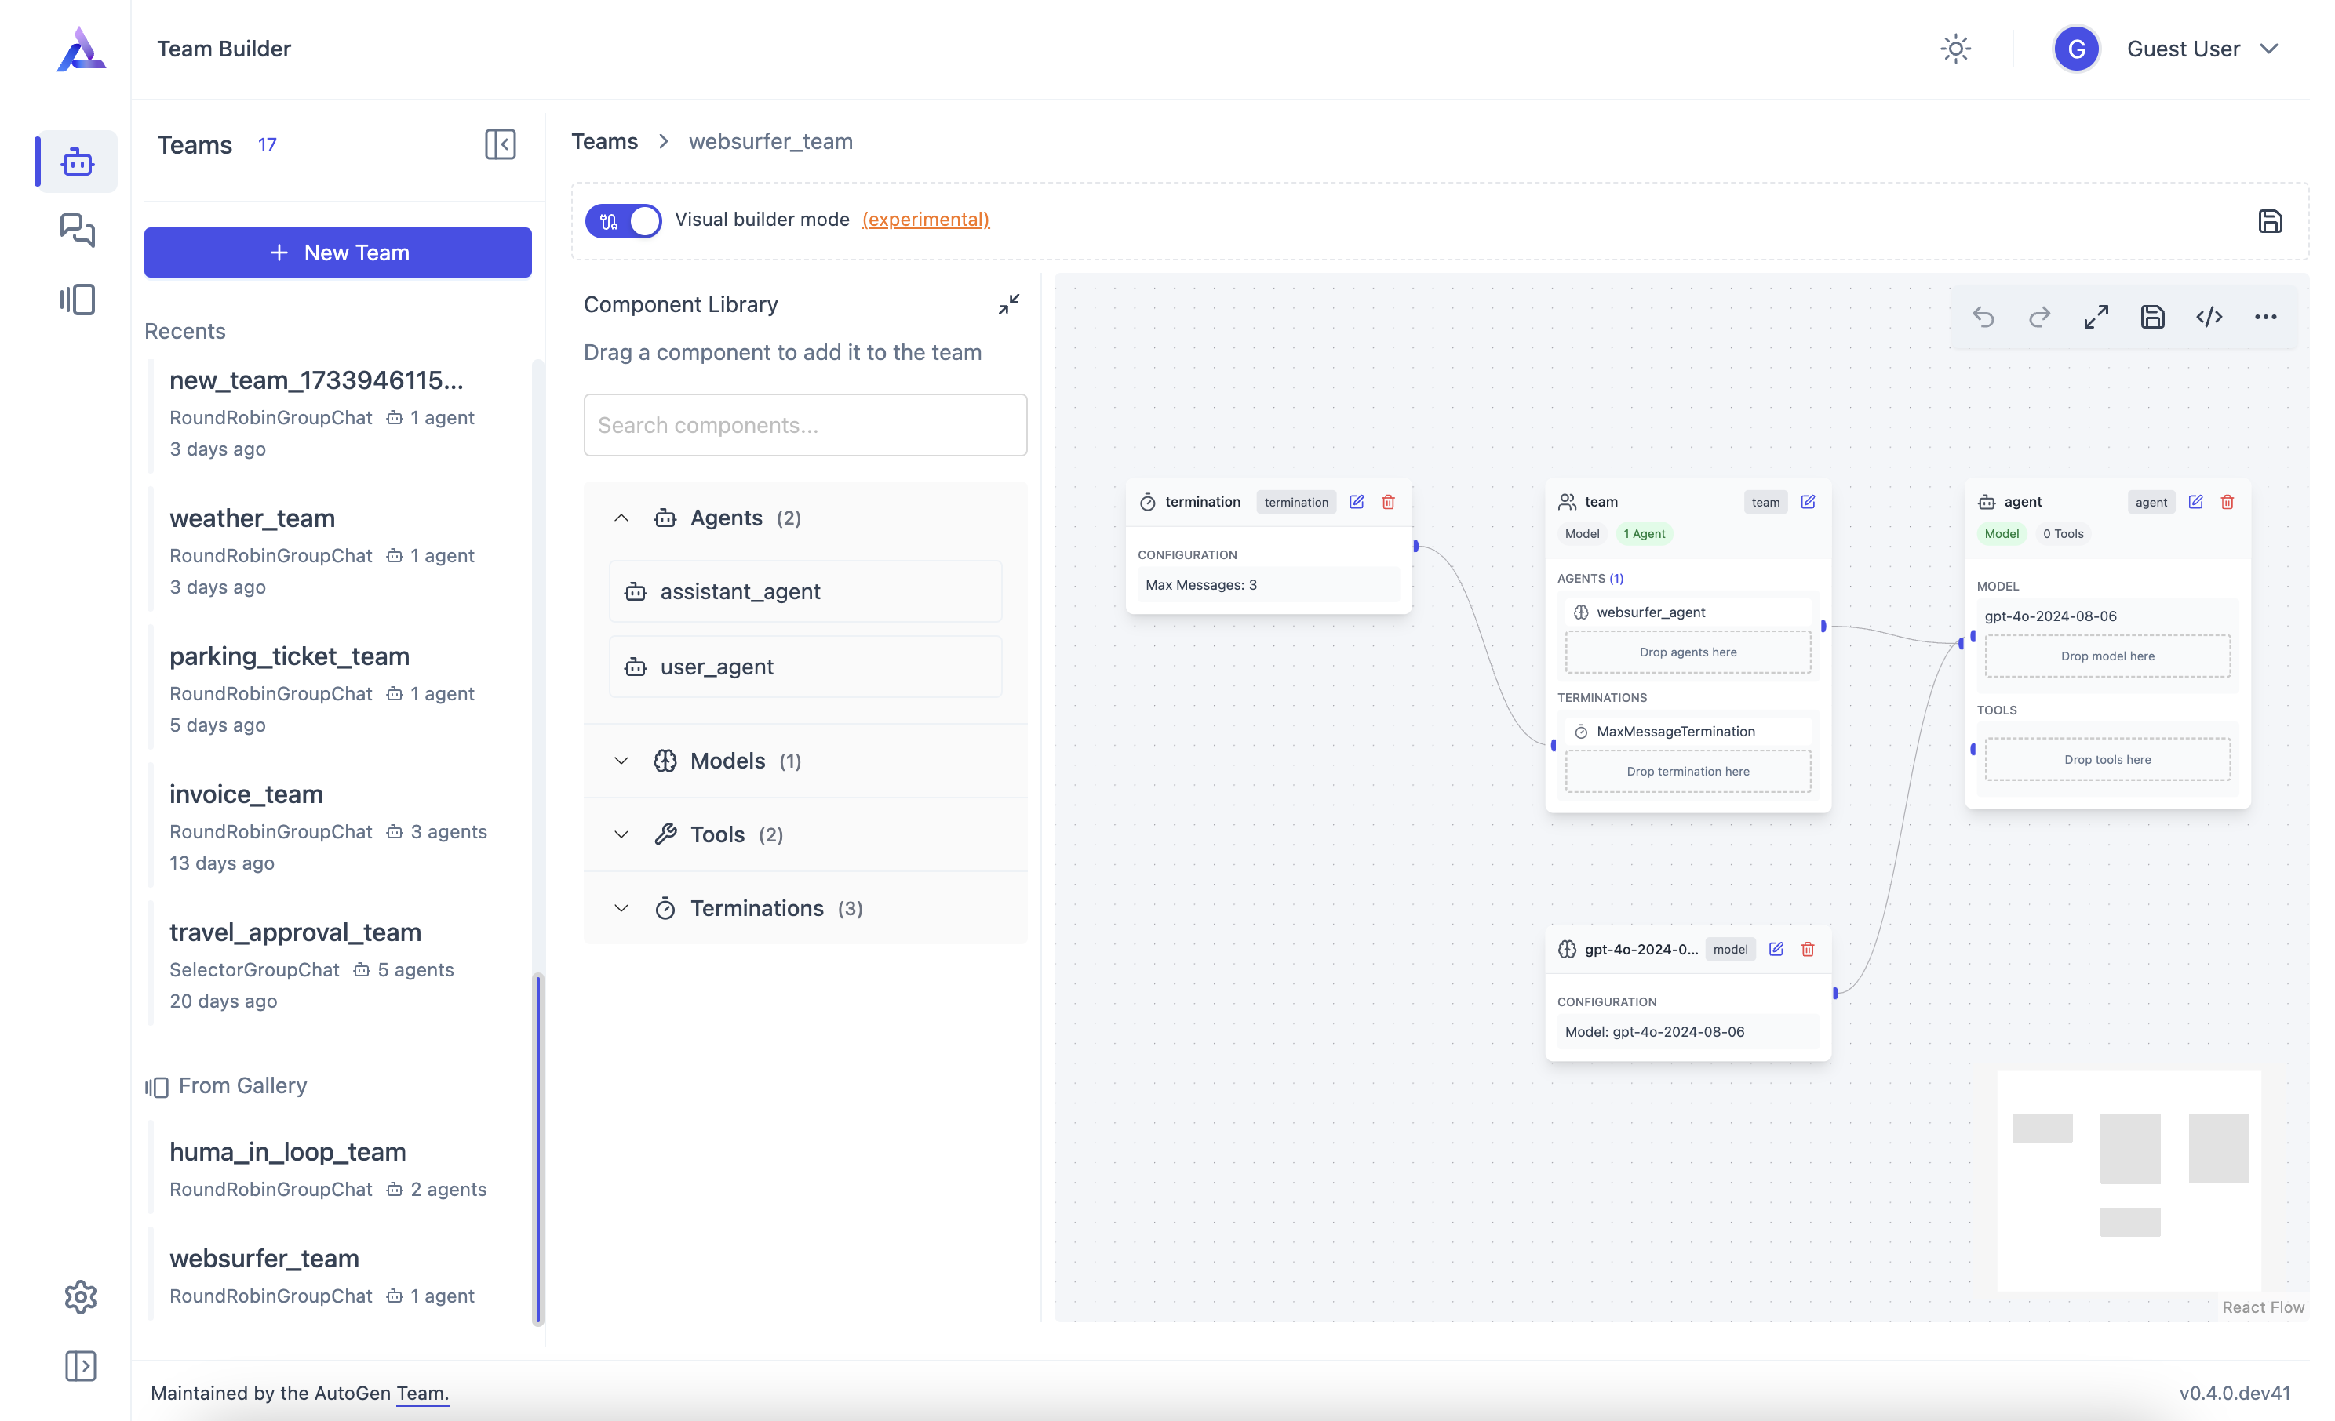Collapse the Teams sidebar panel
The width and height of the screenshot is (2335, 1421).
500,144
